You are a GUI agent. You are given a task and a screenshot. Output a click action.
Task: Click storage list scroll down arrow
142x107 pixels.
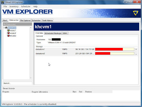pyautogui.click(x=136, y=54)
